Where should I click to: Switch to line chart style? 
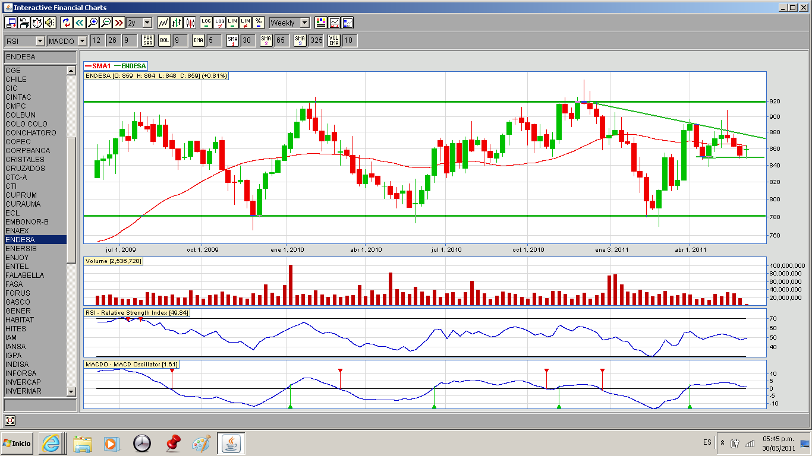pos(163,23)
